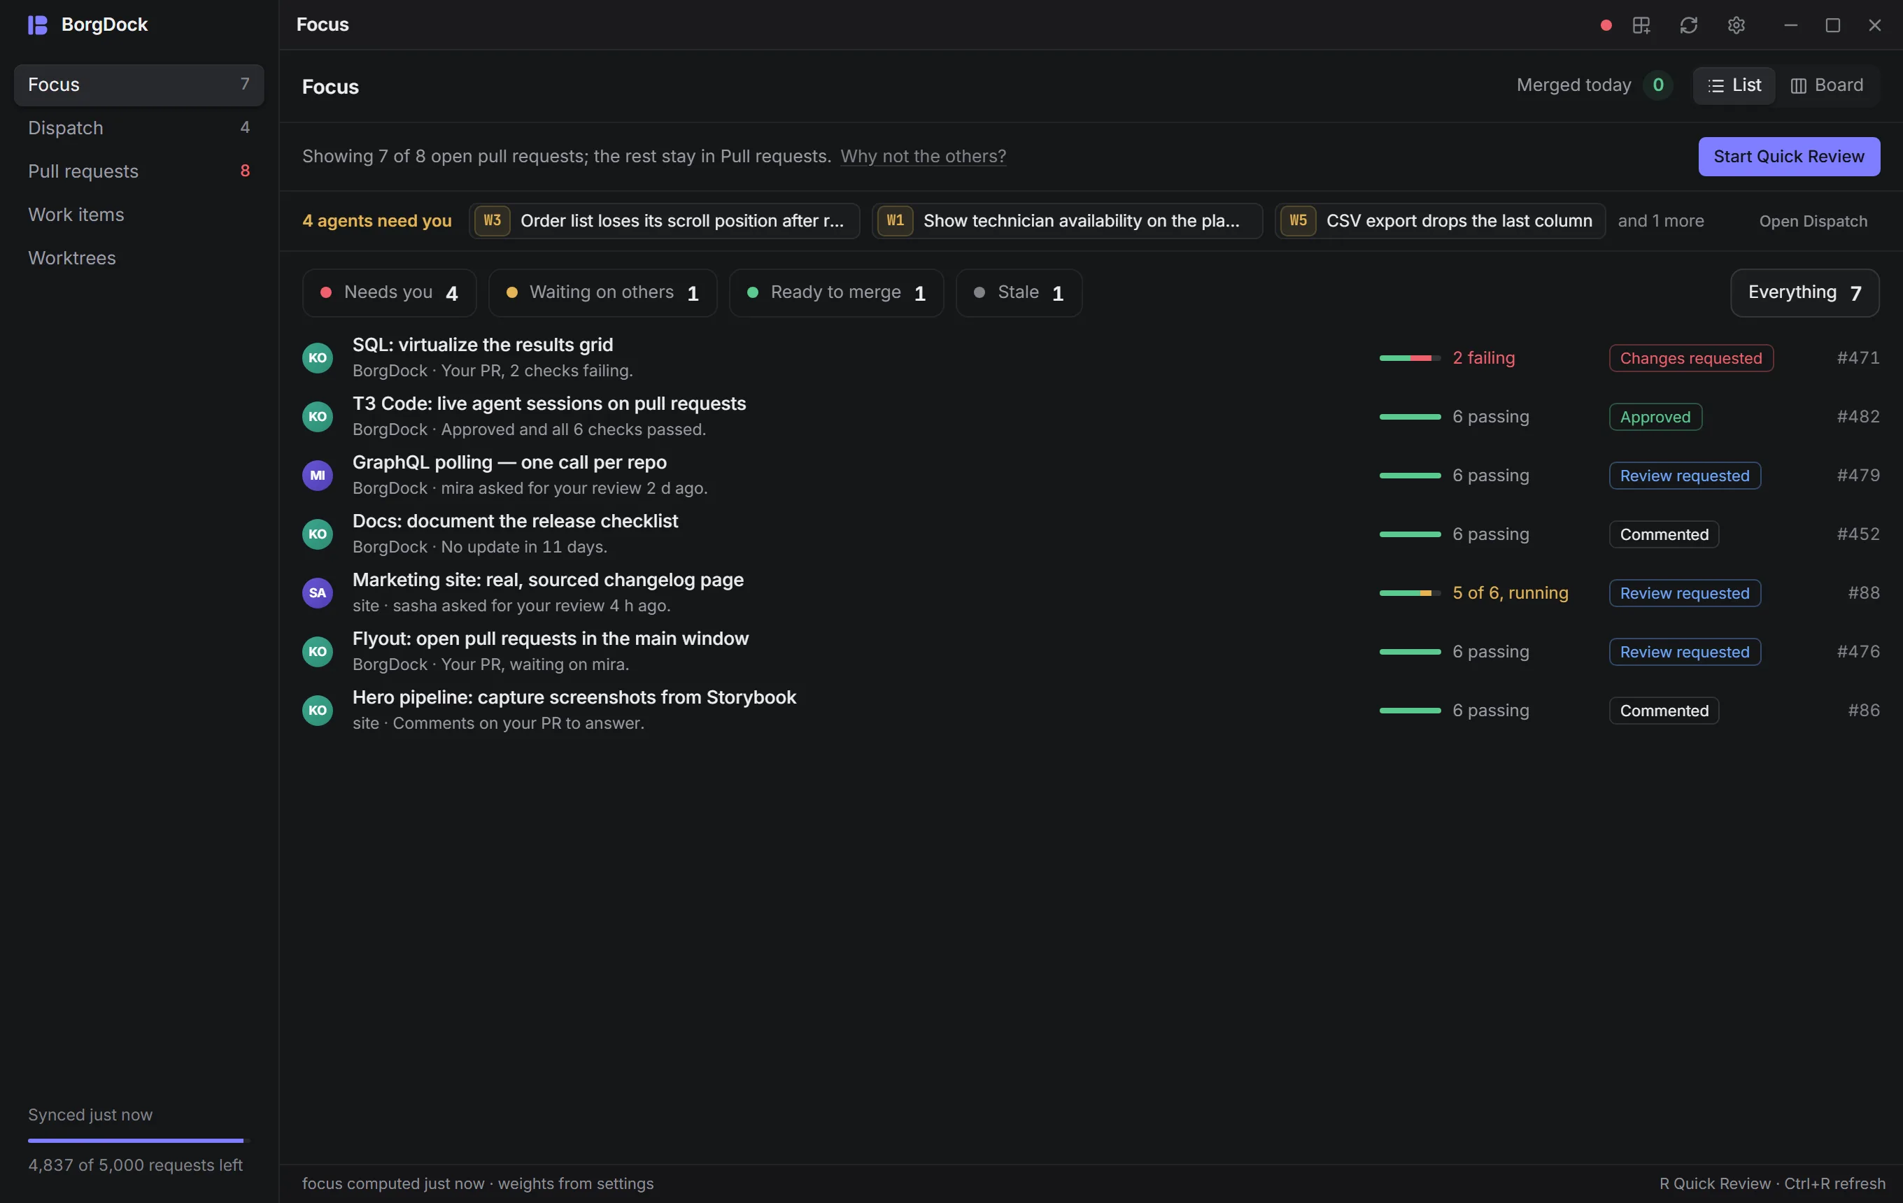
Task: Click the grid layout icon in title bar
Action: [1641, 25]
